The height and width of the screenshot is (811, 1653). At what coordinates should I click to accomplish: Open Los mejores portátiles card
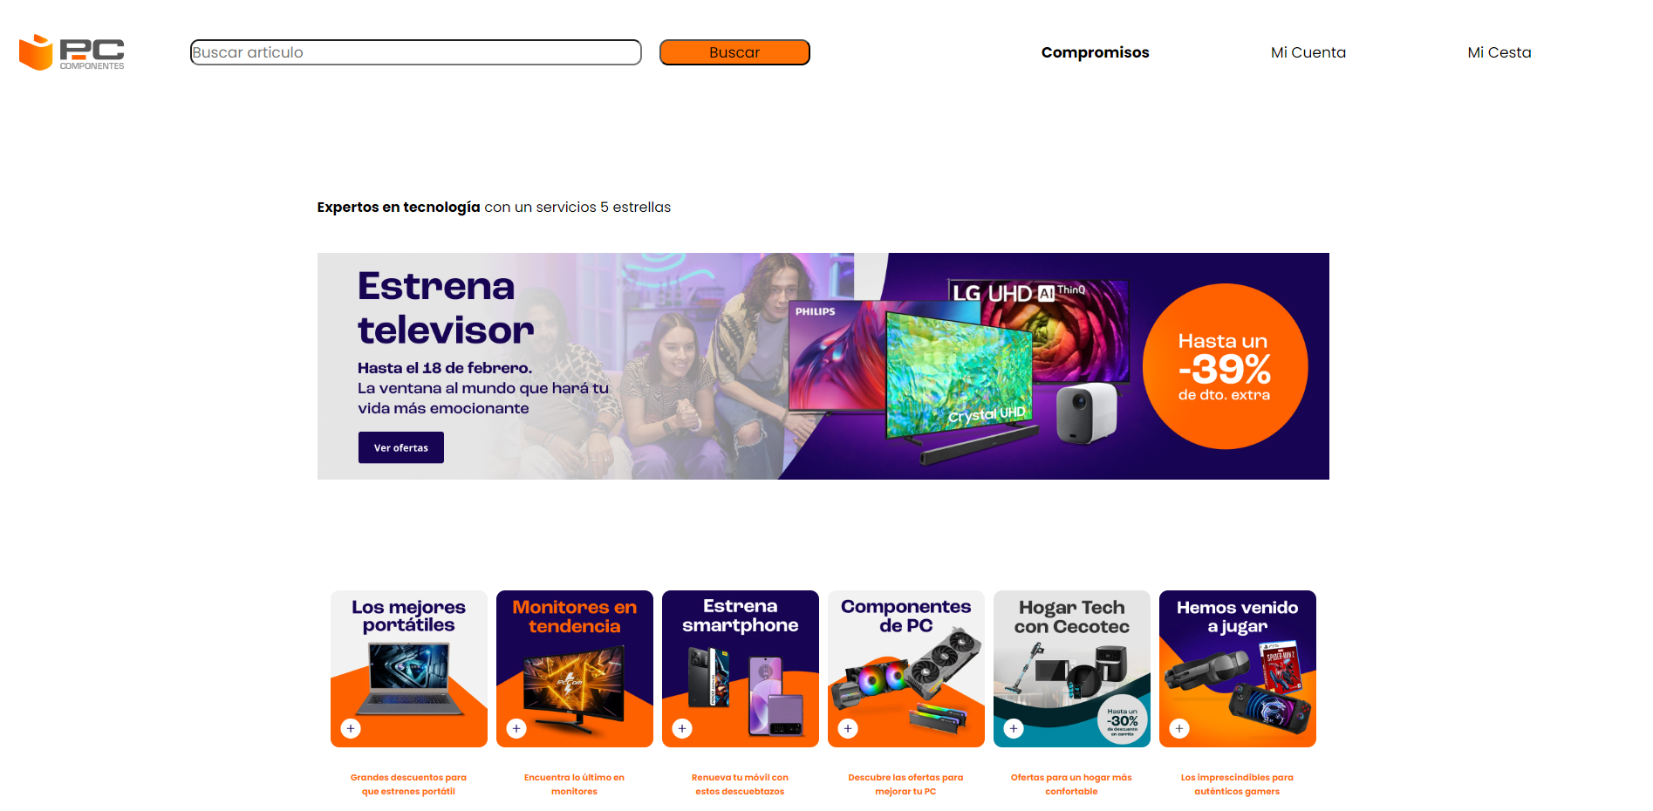(409, 669)
